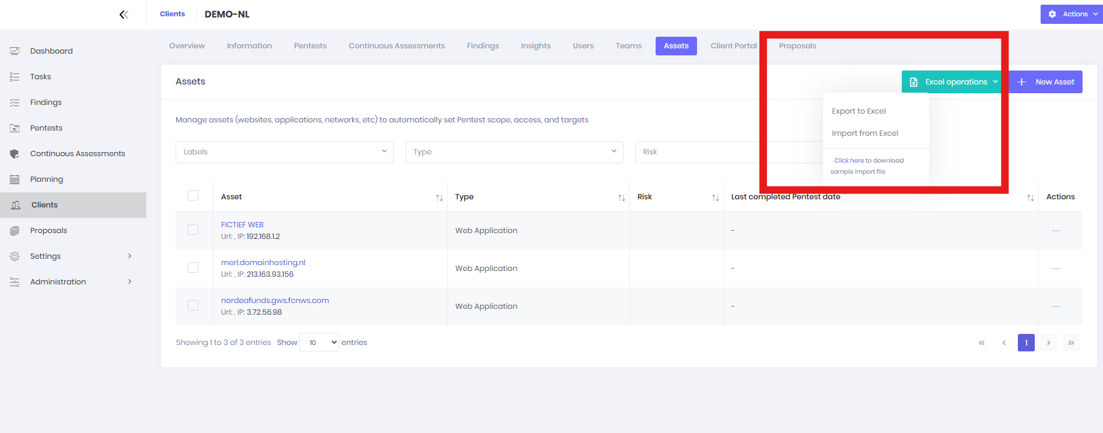Expand the Settings submenu in sidebar
This screenshot has width=1103, height=433.
pyautogui.click(x=129, y=256)
